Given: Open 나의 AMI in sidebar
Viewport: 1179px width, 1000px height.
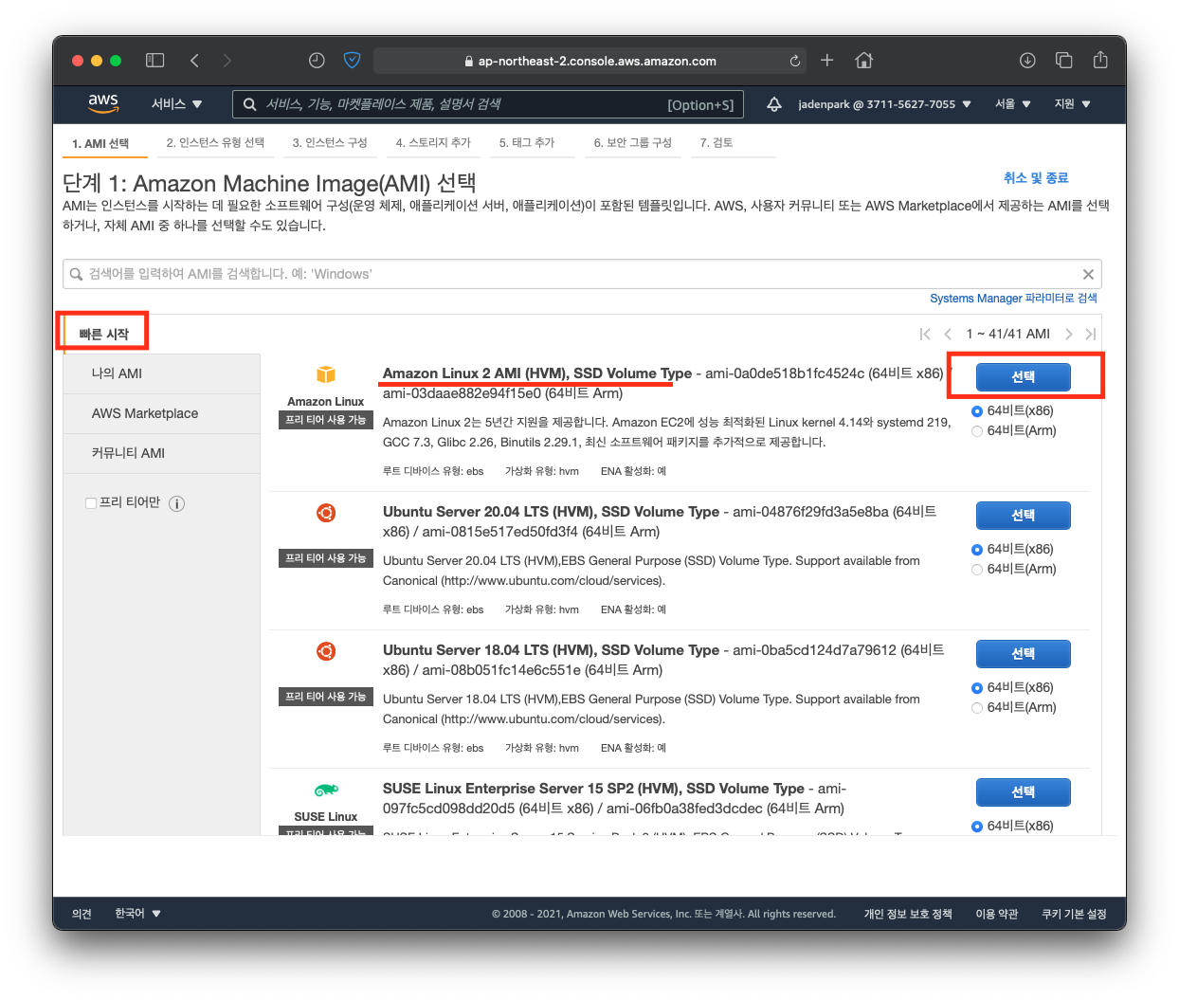Looking at the screenshot, I should pyautogui.click(x=162, y=373).
